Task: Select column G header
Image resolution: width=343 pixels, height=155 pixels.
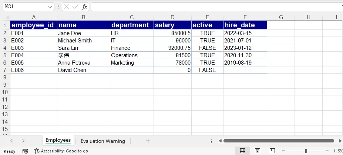Action: (x=281, y=17)
